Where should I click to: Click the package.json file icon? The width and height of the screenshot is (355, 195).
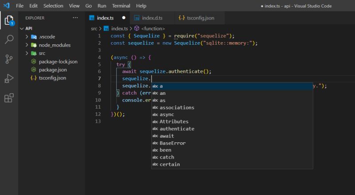pos(34,70)
